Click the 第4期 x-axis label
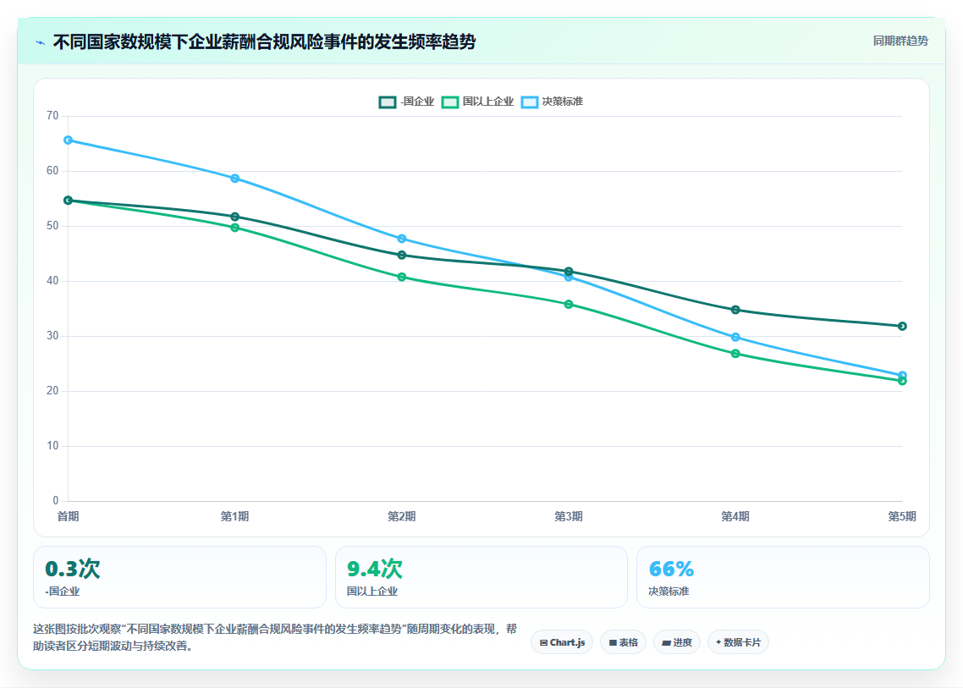963x688 pixels. 735,516
